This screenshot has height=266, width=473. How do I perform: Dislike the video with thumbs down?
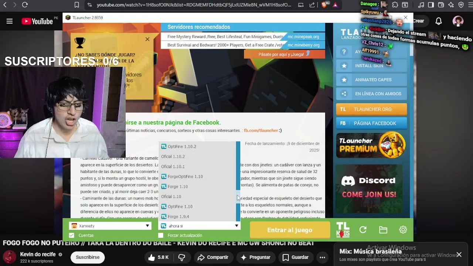point(181,257)
